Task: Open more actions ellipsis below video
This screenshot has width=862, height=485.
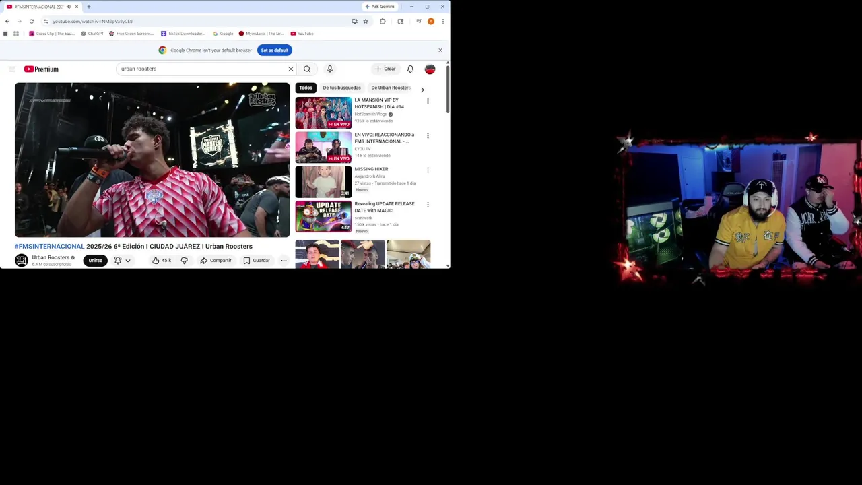Action: tap(284, 260)
